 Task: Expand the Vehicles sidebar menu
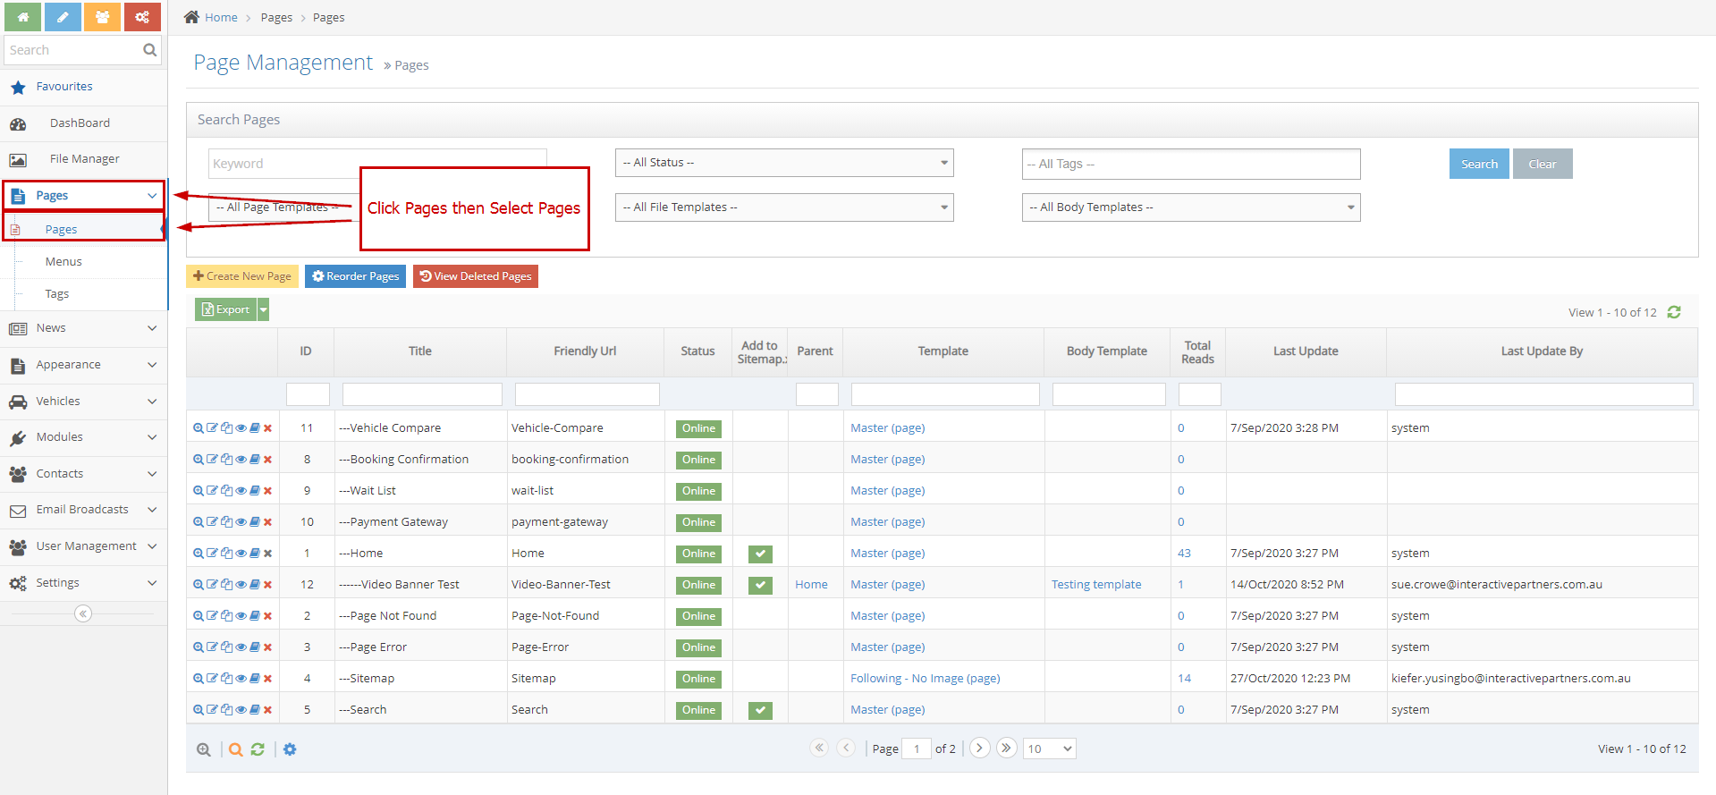tap(83, 402)
